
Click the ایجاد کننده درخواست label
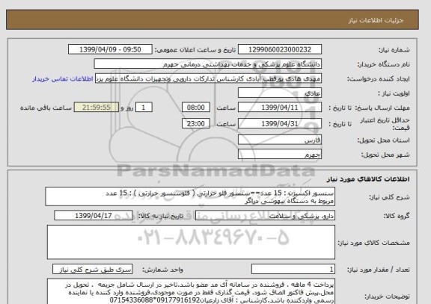(378, 79)
